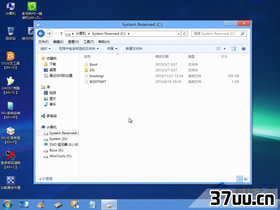This screenshot has height=210, width=280.
Task: Launch the green one-key install desktop icon
Action: [x=32, y=11]
